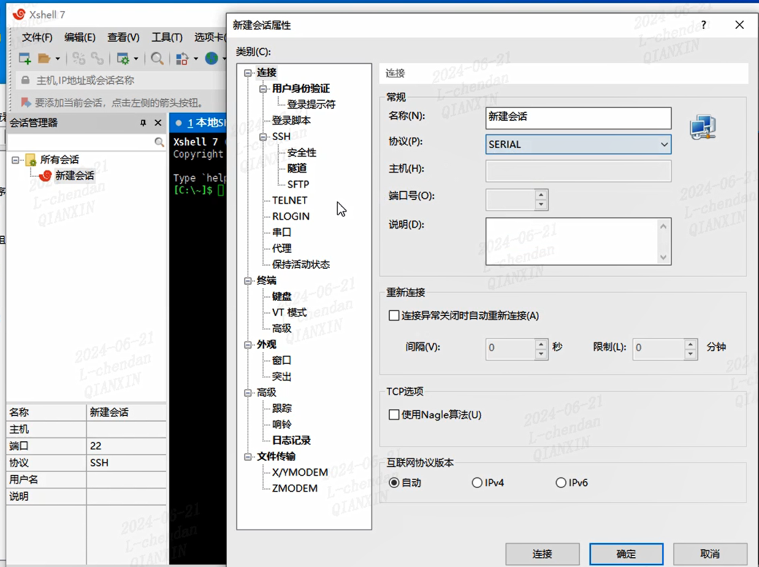759x567 pixels.
Task: Click the layout arrangement toolbar icon
Action: [182, 58]
